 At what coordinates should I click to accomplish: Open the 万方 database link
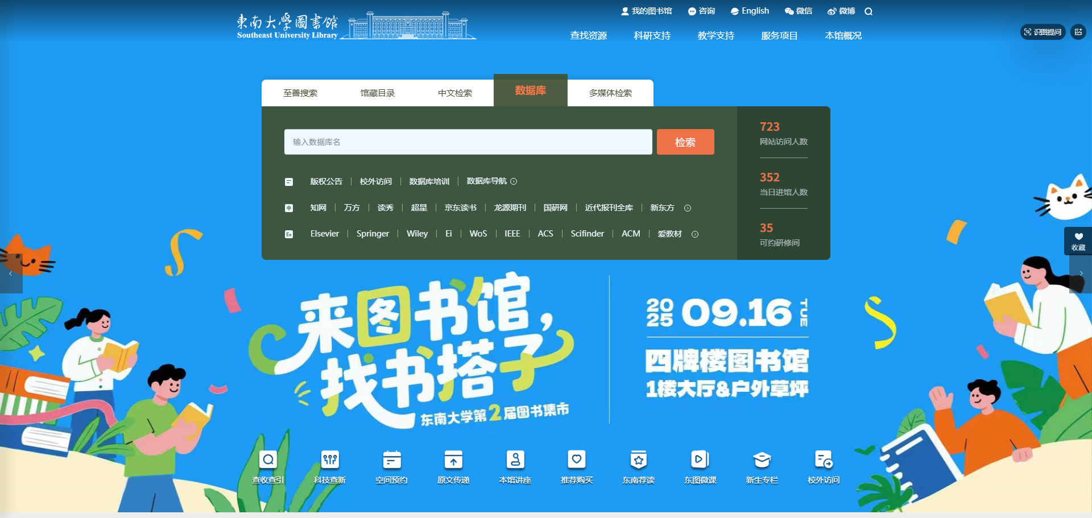(352, 208)
